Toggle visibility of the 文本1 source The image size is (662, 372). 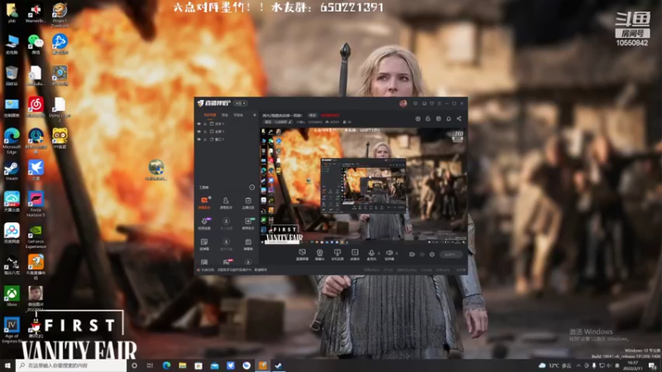(x=199, y=124)
